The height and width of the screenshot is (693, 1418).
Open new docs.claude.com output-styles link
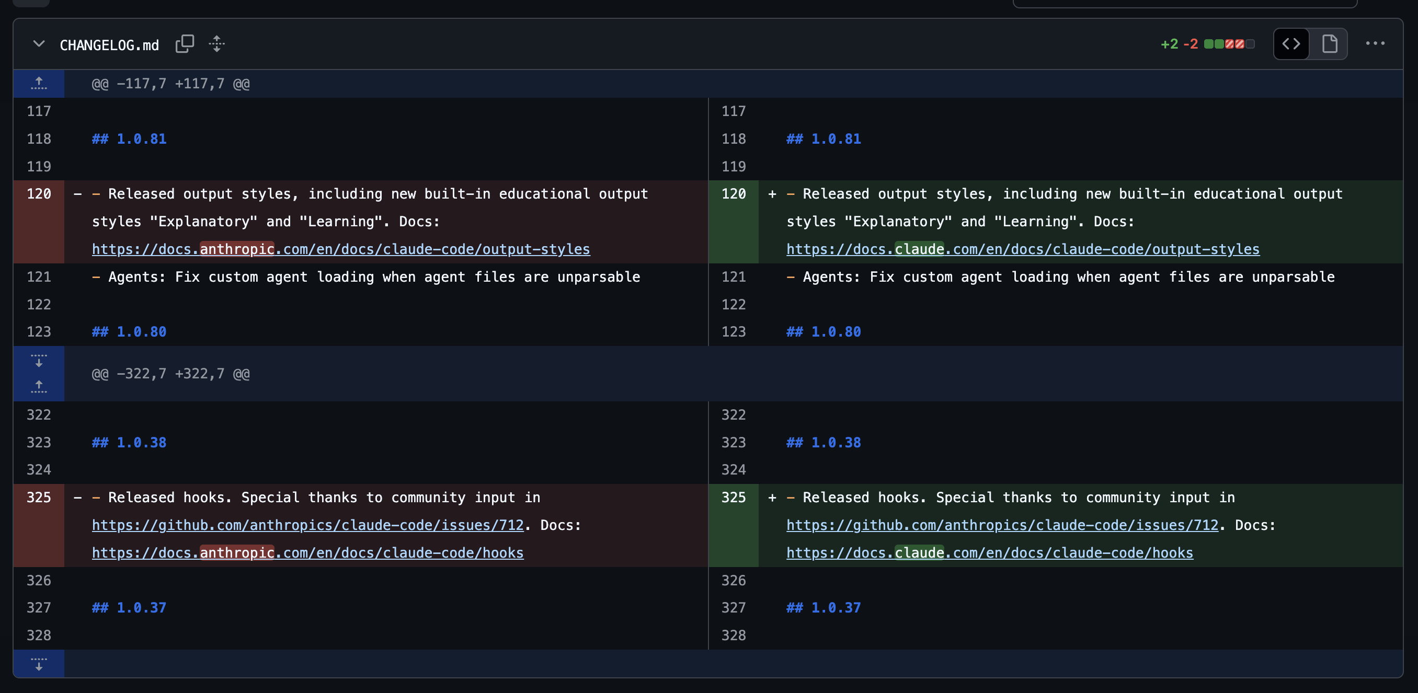pos(1022,249)
